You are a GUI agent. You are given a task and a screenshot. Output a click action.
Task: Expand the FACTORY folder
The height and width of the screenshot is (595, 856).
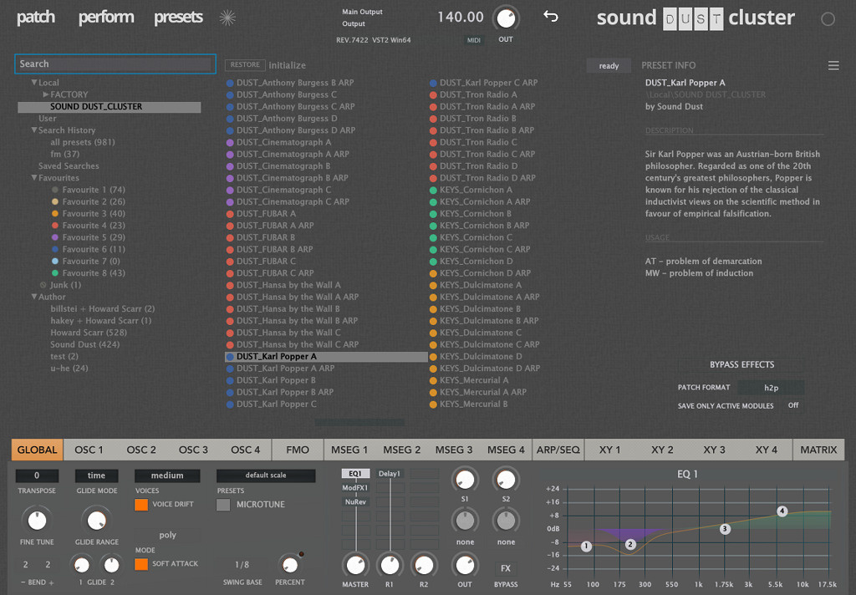click(47, 94)
